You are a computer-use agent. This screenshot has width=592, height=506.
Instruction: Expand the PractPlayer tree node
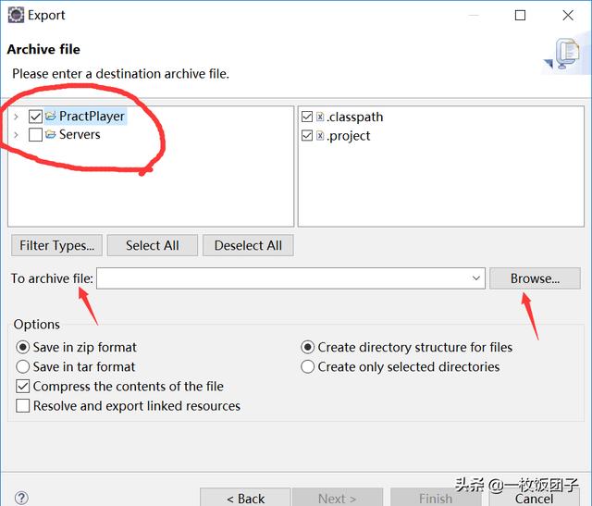click(17, 117)
